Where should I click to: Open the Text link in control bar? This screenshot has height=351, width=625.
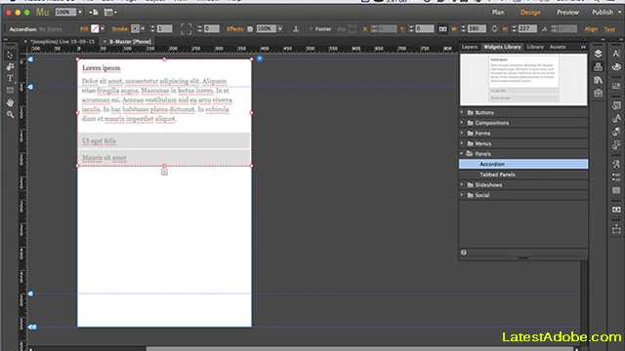click(x=609, y=29)
